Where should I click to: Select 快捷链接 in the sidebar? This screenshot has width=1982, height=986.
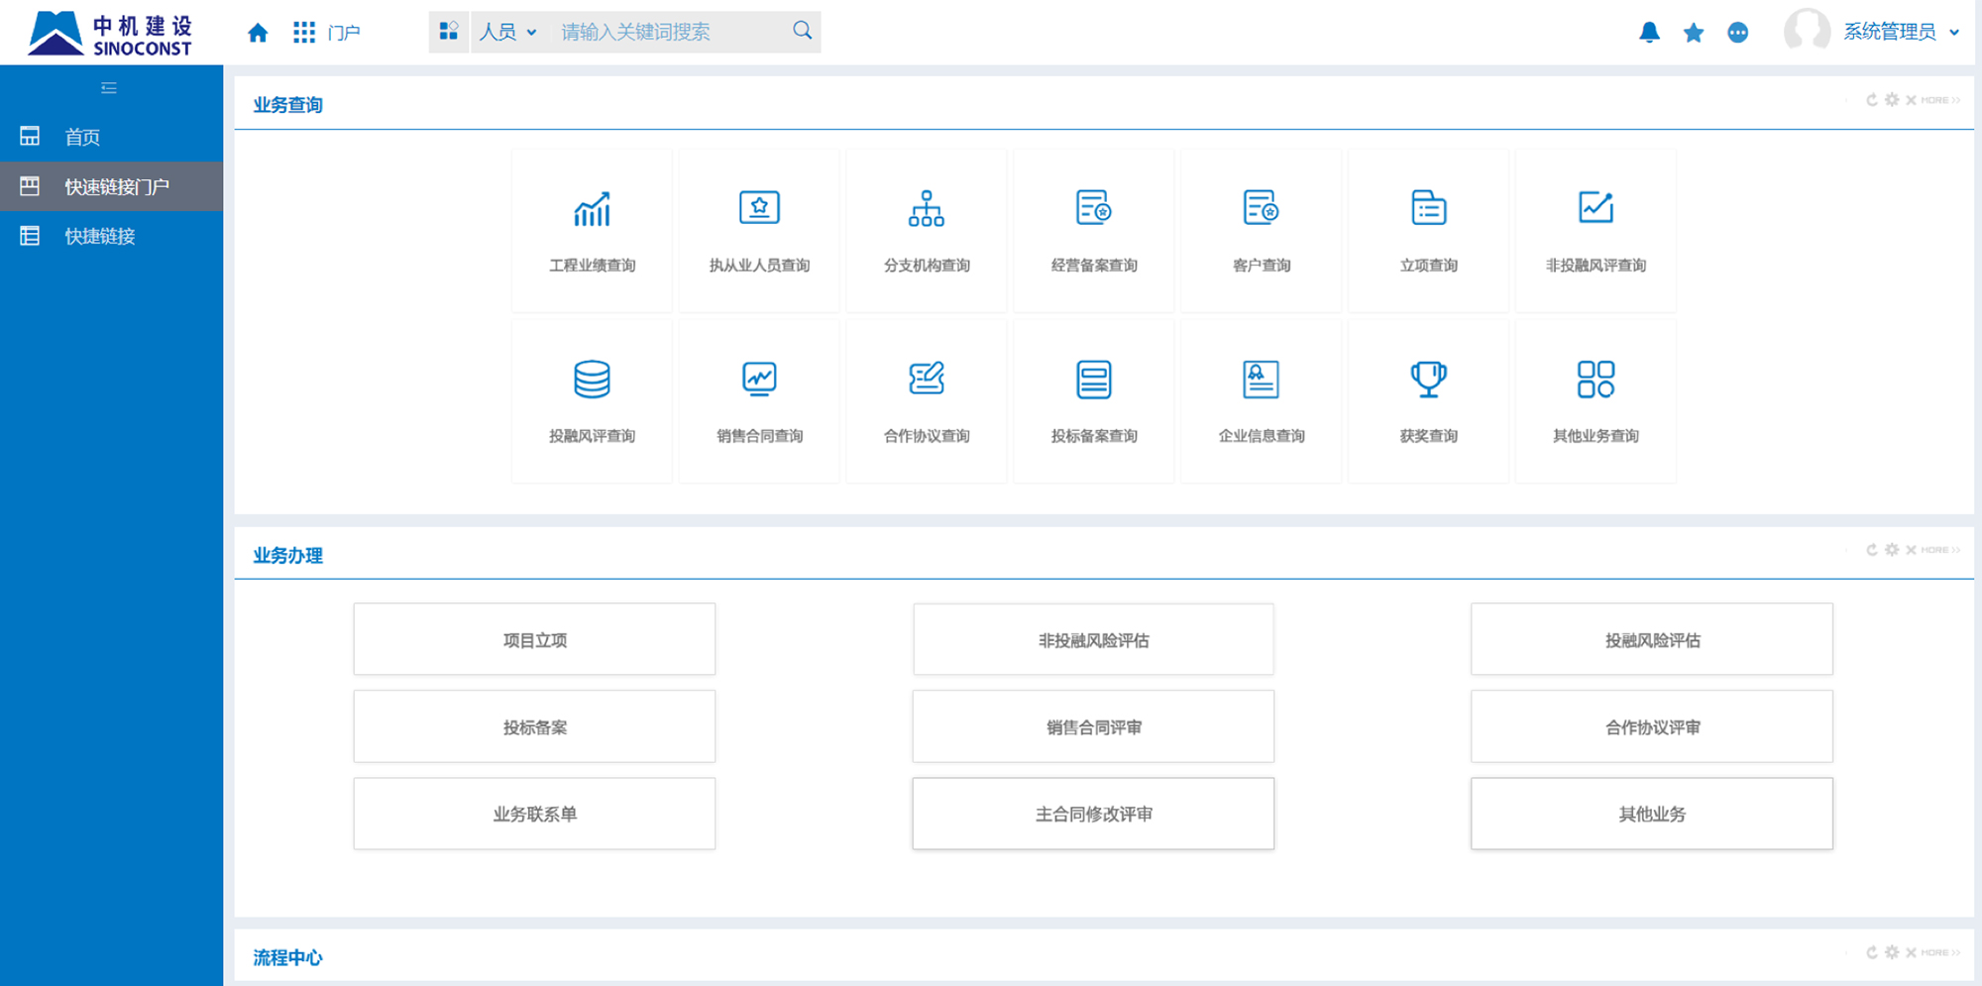coord(111,236)
